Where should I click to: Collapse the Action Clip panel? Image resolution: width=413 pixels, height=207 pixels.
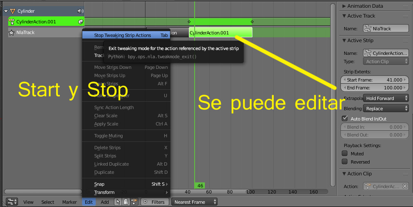coord(344,173)
